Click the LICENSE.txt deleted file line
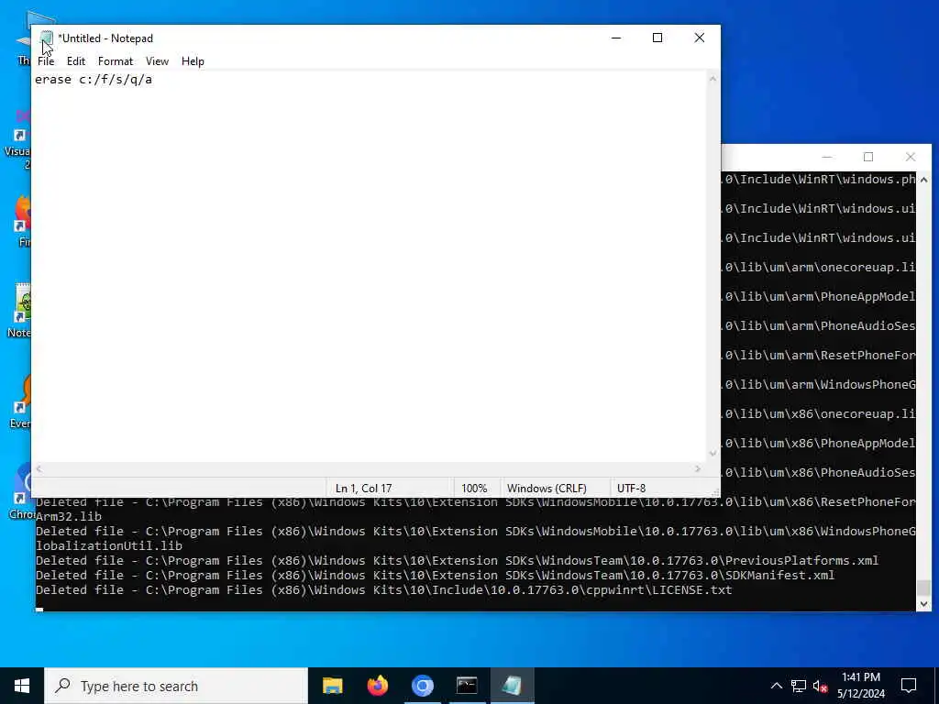 coord(384,590)
